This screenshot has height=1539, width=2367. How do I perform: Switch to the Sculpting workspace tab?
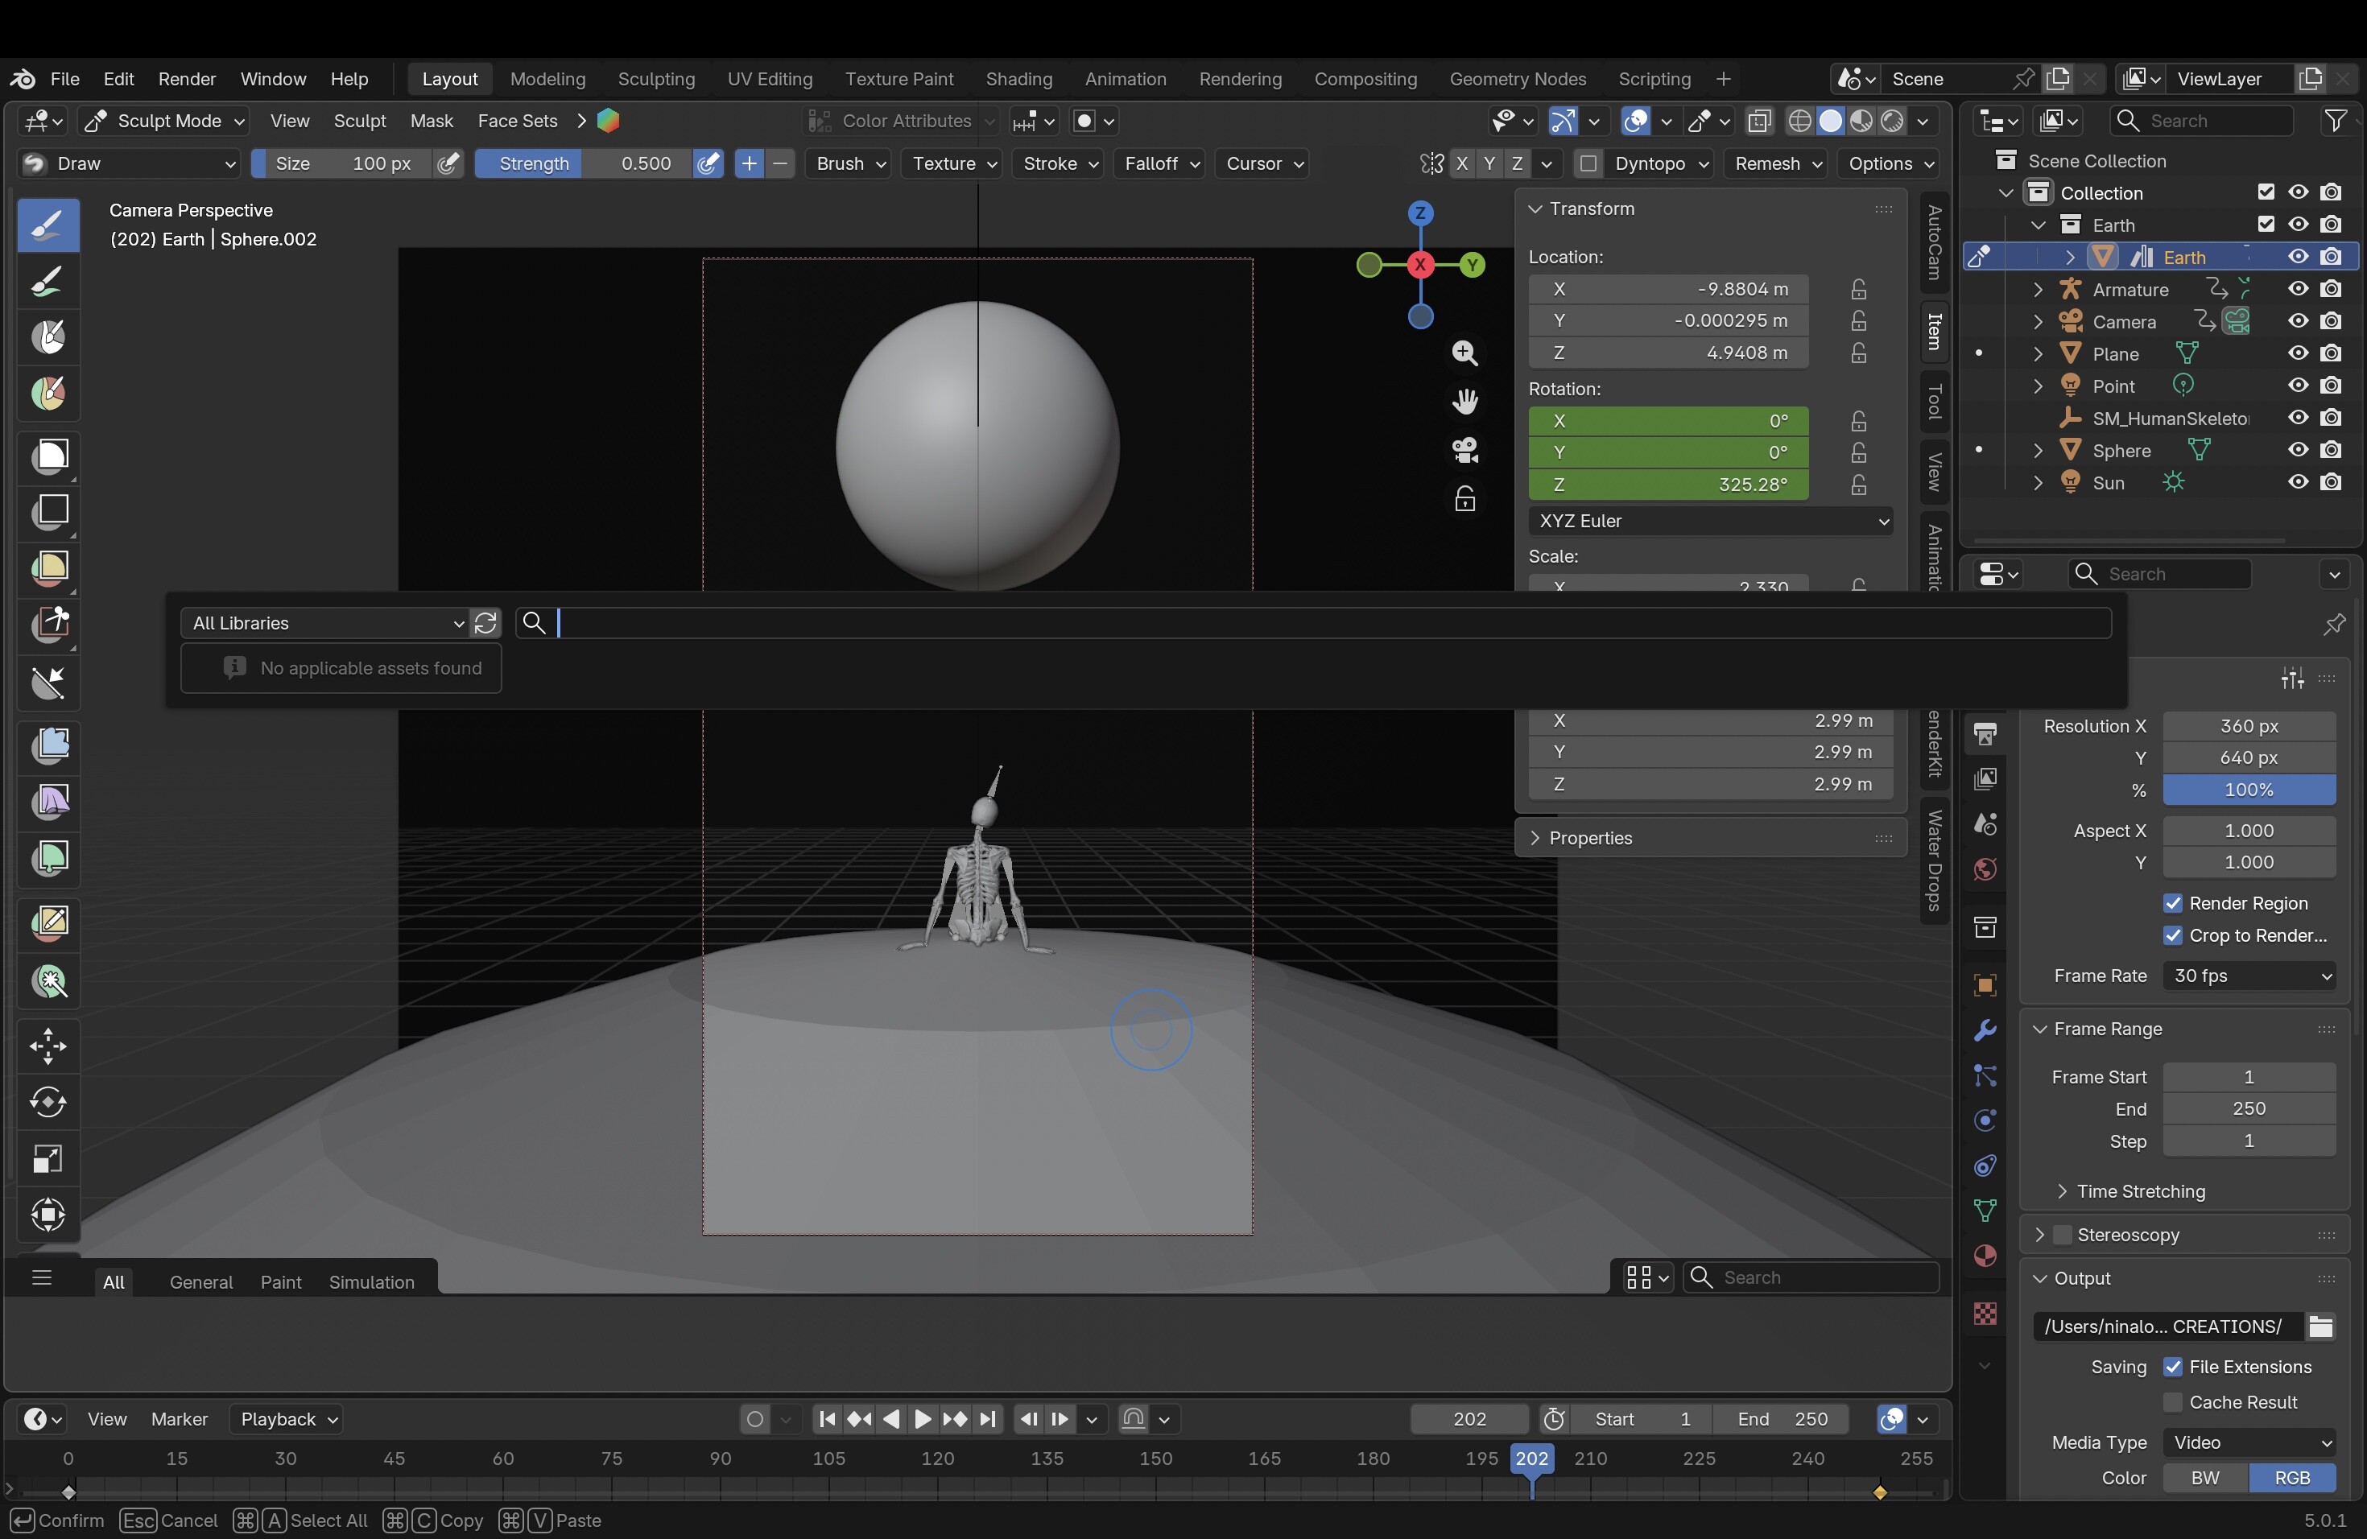tap(656, 79)
